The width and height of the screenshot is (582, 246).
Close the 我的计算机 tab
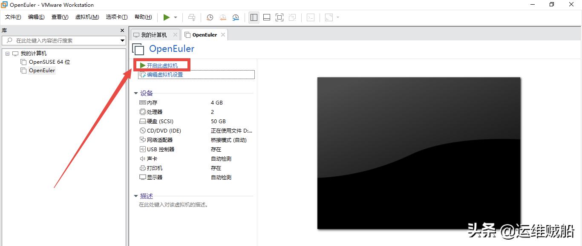(x=176, y=35)
